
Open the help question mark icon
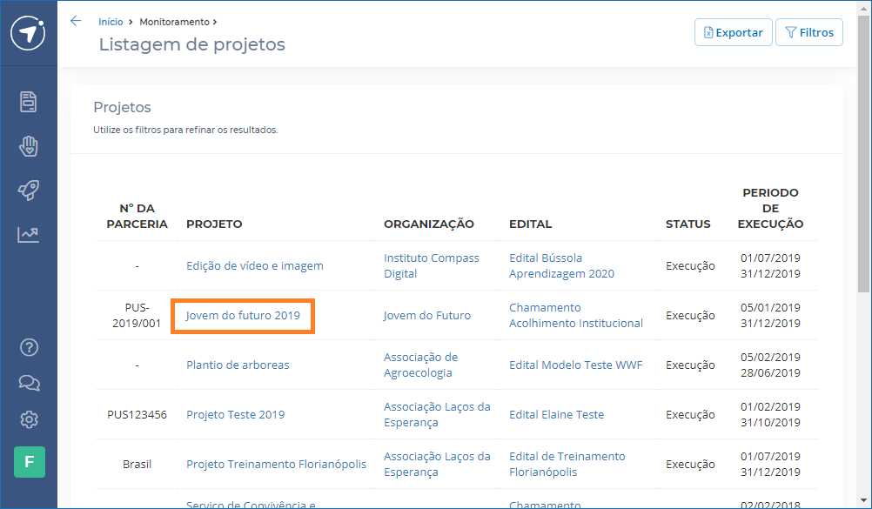(x=29, y=347)
